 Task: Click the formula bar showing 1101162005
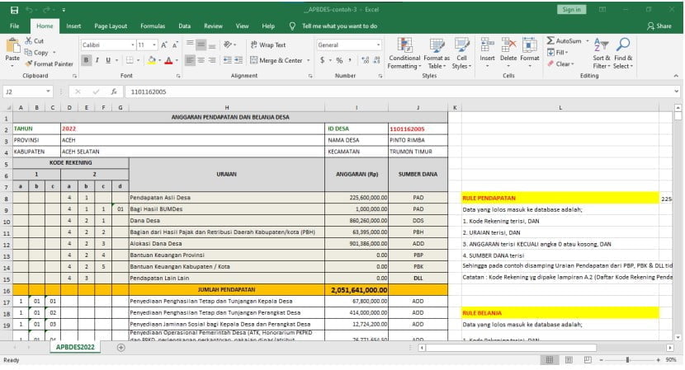tap(398, 91)
